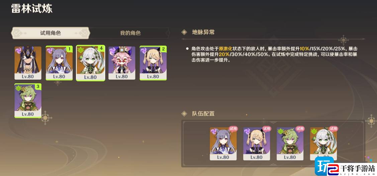
Task: Select Fischl card numbered 2
Action: tap(153, 63)
